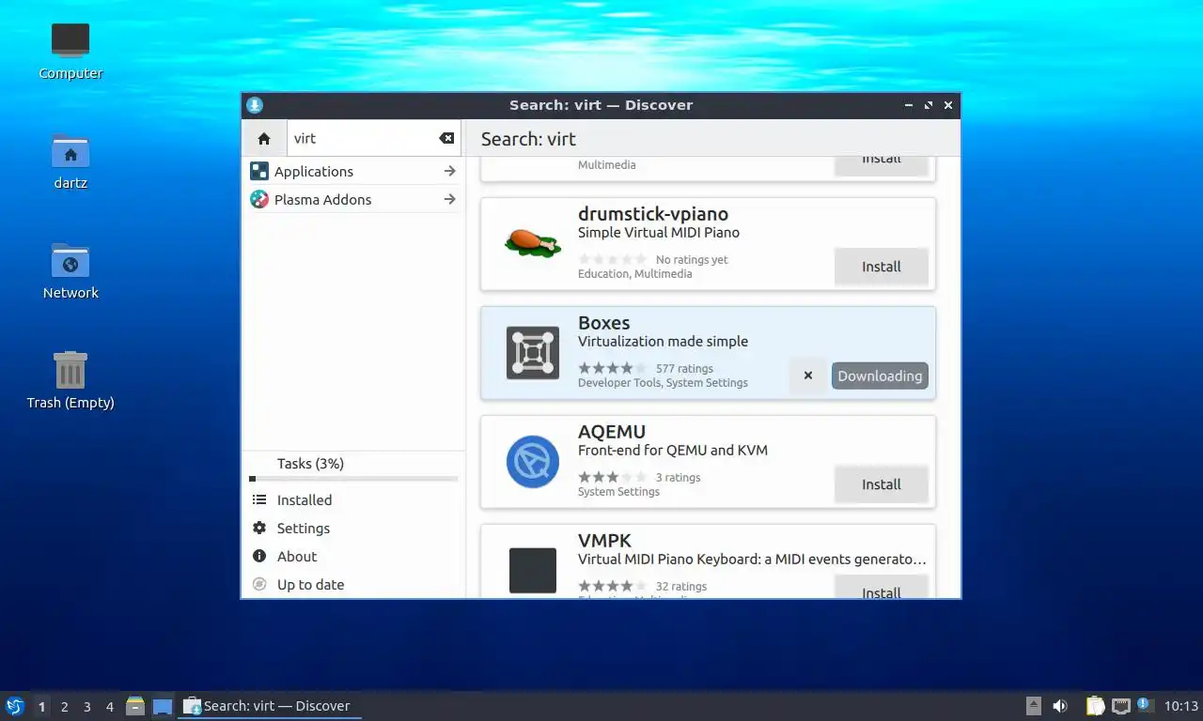
Task: Click the Boxes title text
Action: click(x=604, y=323)
